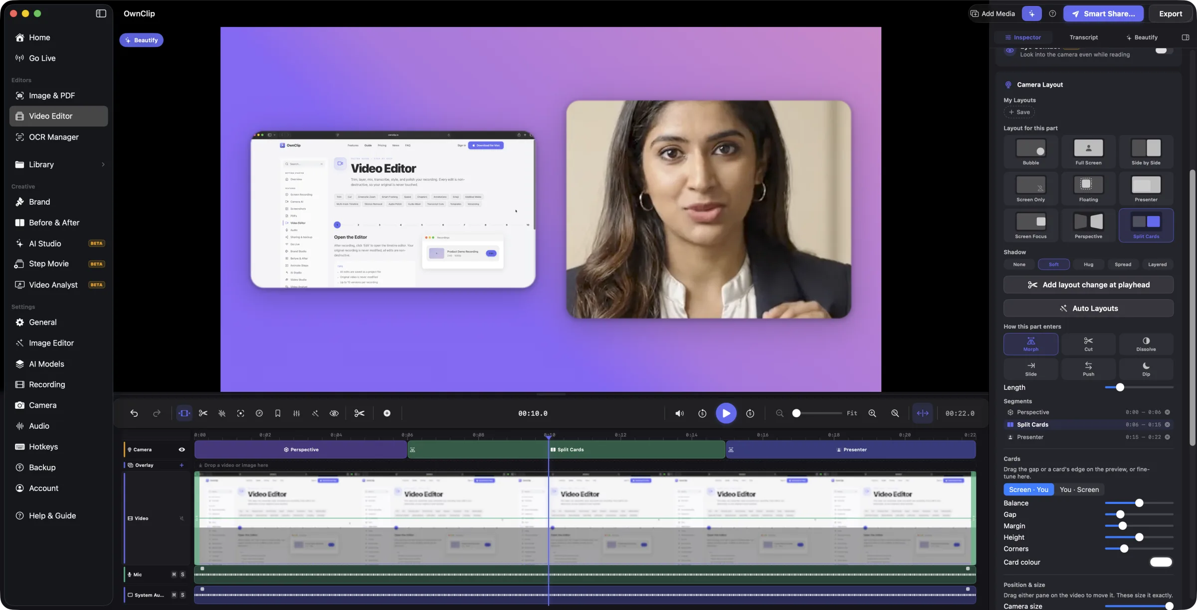Open AI Studio in sidebar
Image resolution: width=1197 pixels, height=610 pixels.
click(58, 244)
